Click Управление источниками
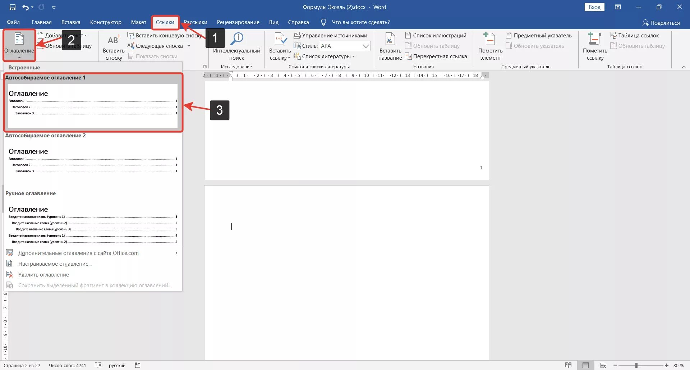690x370 pixels. tap(331, 36)
